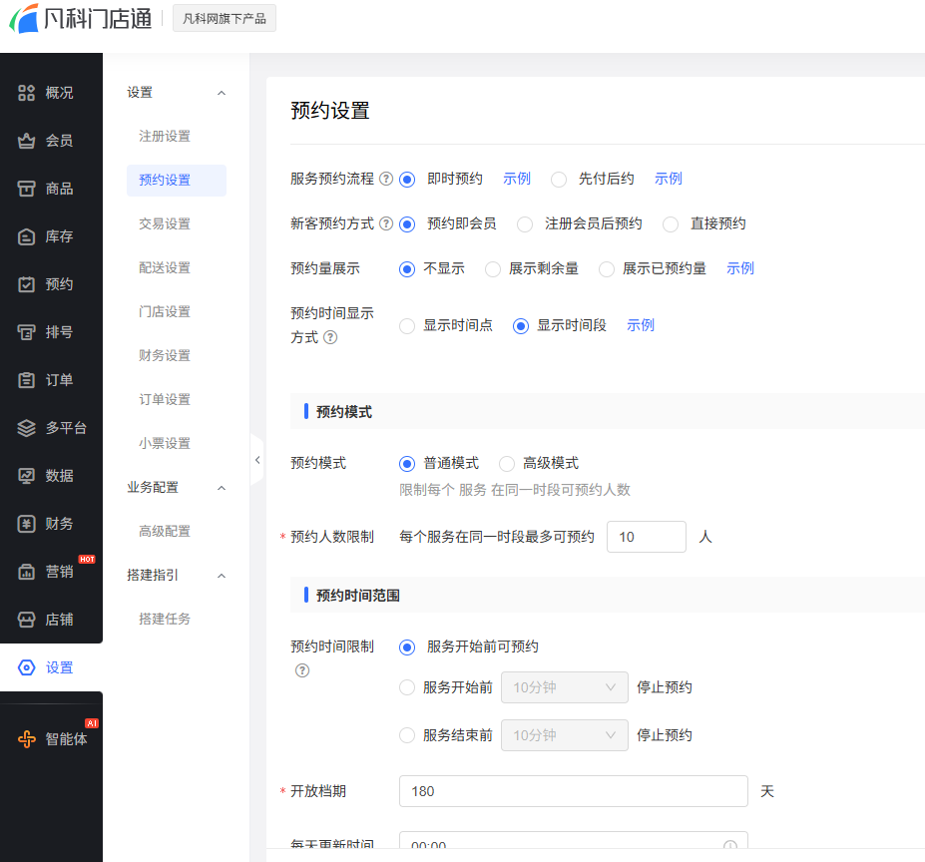This screenshot has width=925, height=862.
Task: Click the 会员 crown icon in sidebar
Action: coord(27,141)
